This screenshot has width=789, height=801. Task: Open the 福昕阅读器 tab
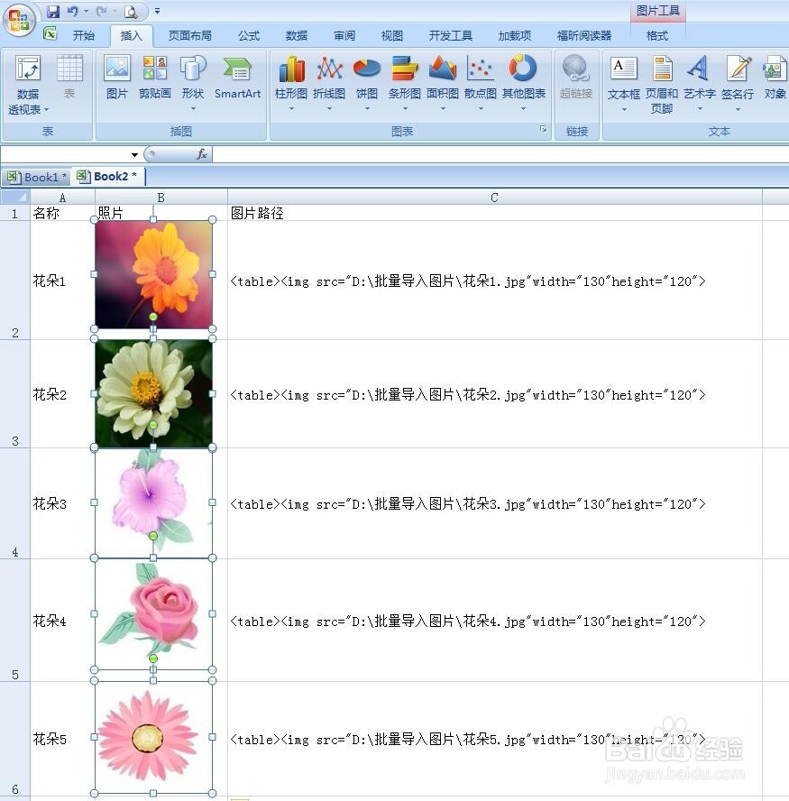[584, 36]
